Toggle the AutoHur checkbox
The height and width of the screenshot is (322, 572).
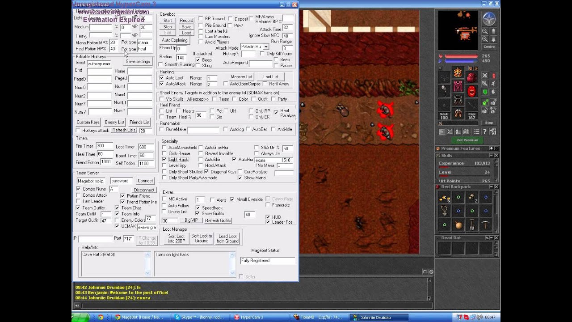coord(234,159)
